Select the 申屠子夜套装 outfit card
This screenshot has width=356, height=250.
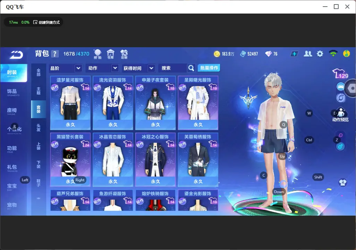tap(155, 103)
